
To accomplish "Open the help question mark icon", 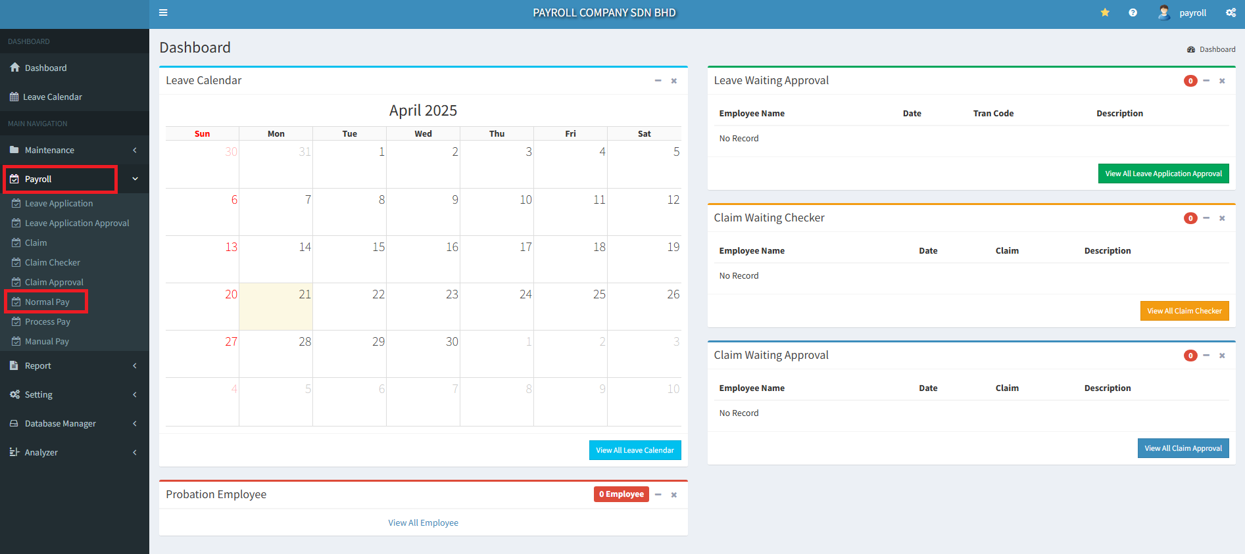I will (x=1133, y=12).
